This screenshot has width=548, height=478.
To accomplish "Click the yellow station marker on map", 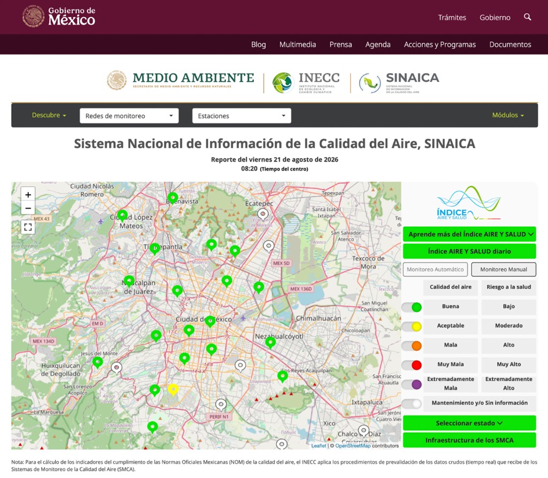I will [173, 389].
